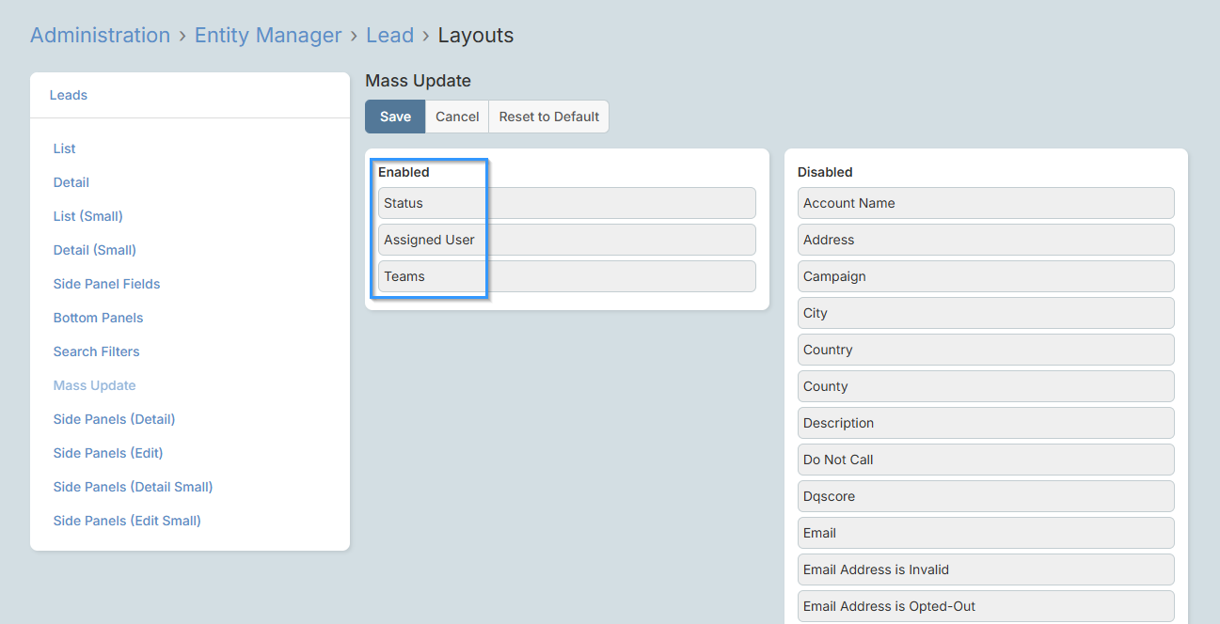Click the Save button

395,117
